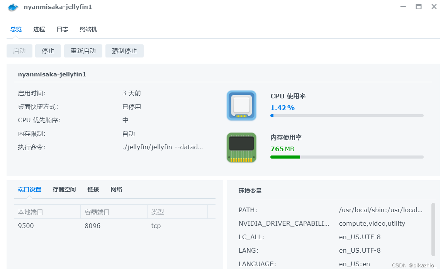Stop the container with 停止 button

click(x=48, y=51)
